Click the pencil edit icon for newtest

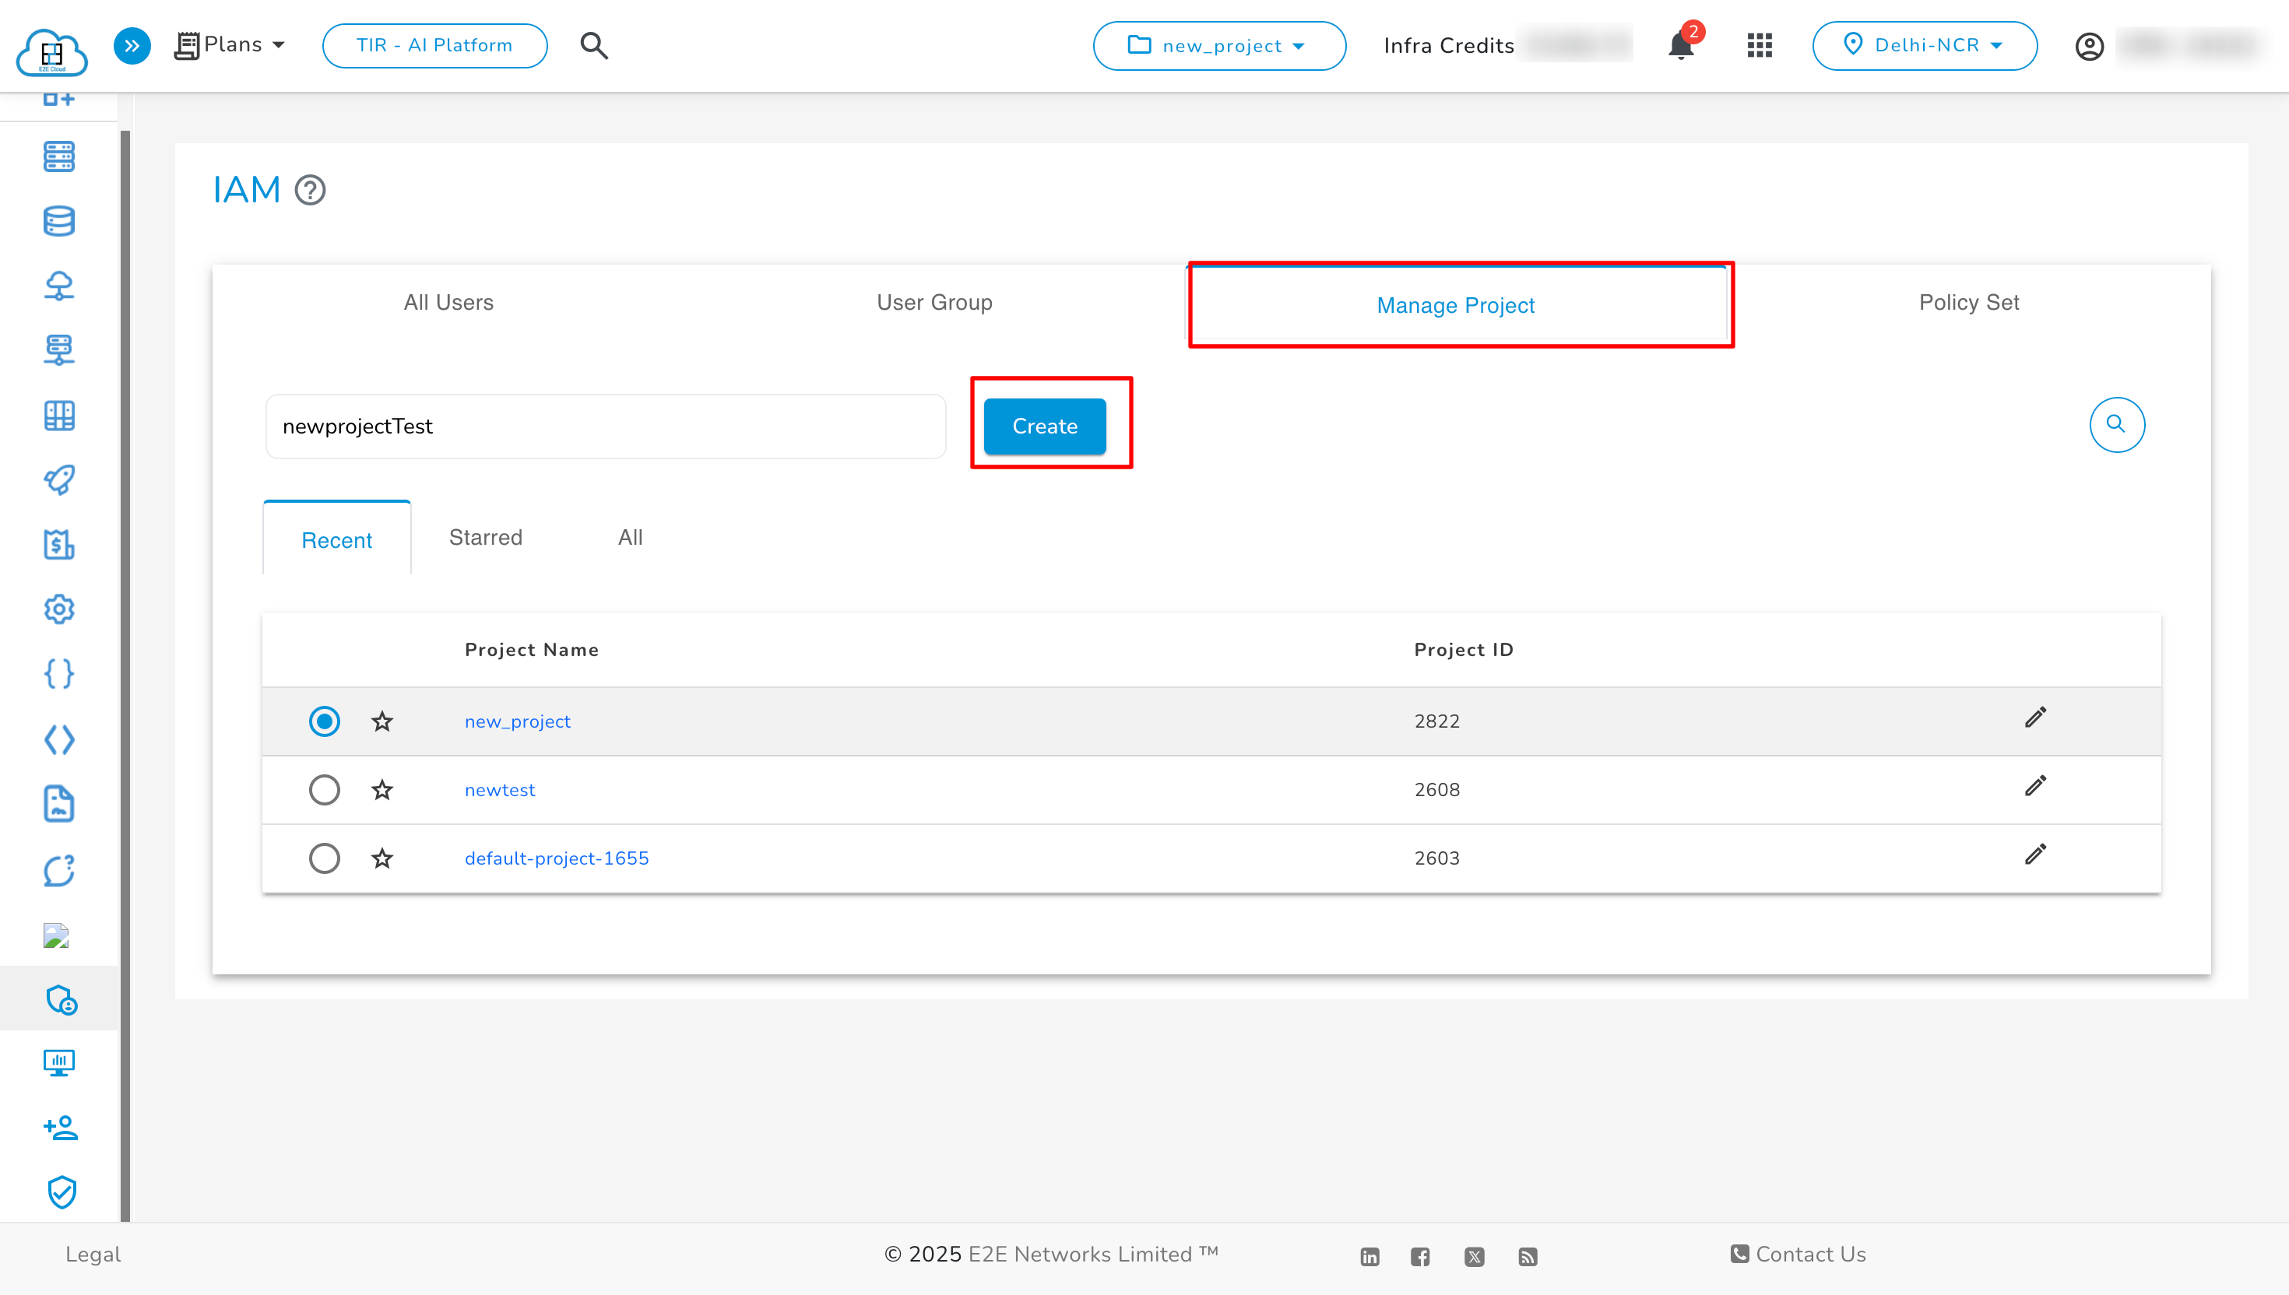(x=2034, y=786)
